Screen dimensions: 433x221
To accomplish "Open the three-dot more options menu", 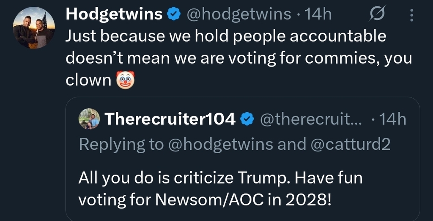I will click(412, 16).
